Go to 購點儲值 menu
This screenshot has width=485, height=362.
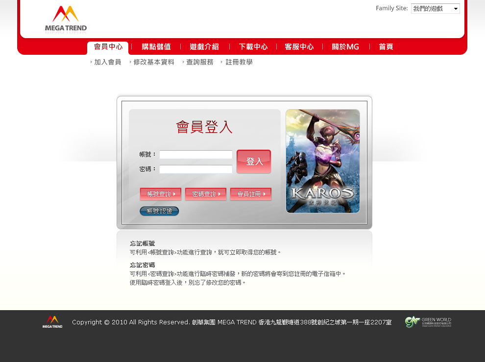(156, 46)
